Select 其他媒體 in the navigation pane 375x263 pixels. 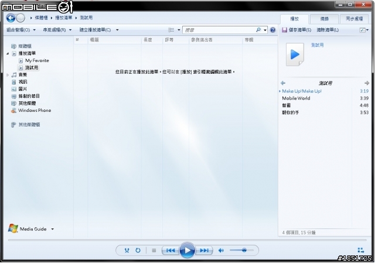[27, 103]
